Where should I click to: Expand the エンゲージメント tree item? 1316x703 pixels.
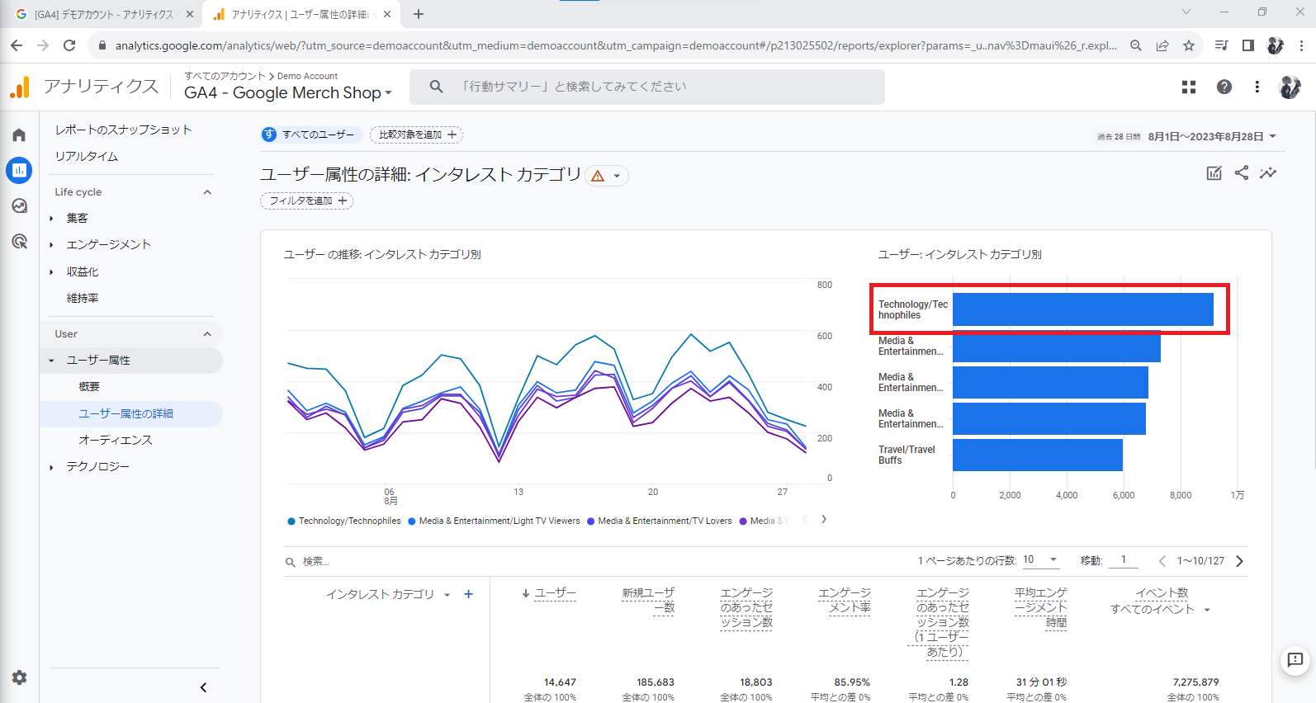click(51, 245)
